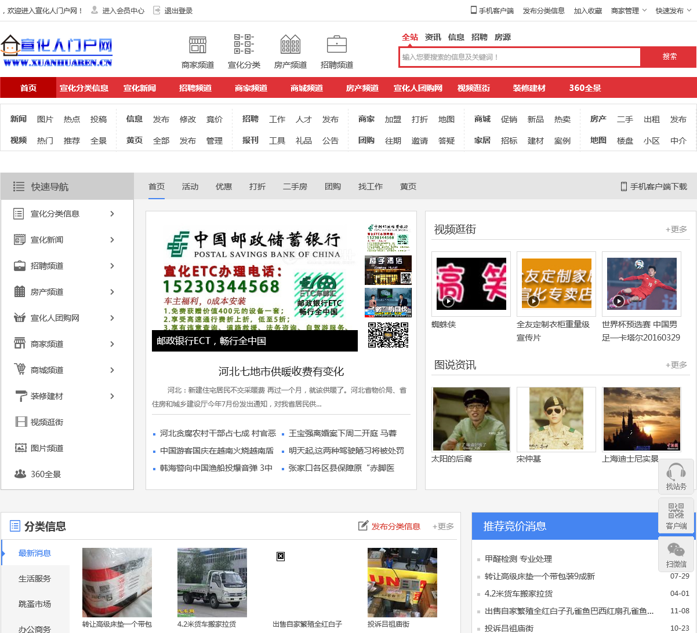The height and width of the screenshot is (633, 697).
Task: Open the 商家频道 icon in header
Action: (x=198, y=45)
